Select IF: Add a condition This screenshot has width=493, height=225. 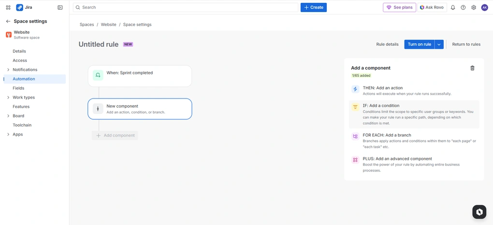pos(414,114)
